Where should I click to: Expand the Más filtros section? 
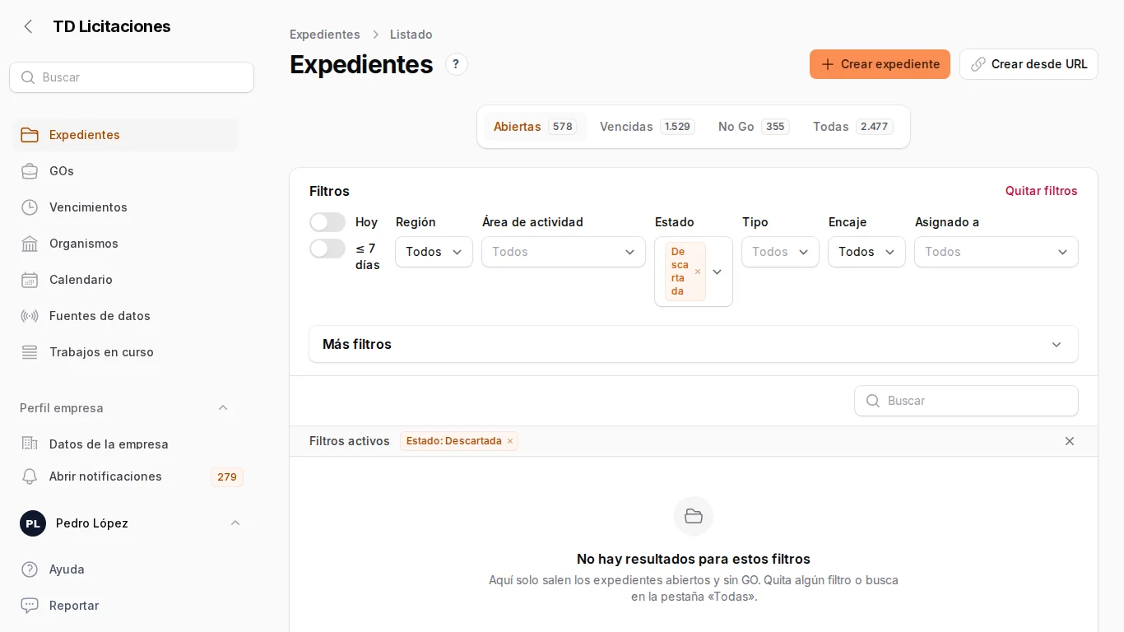point(694,344)
